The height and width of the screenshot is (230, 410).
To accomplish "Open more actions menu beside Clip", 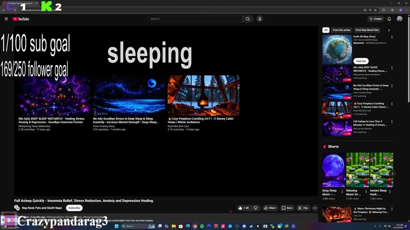I will tap(315, 208).
